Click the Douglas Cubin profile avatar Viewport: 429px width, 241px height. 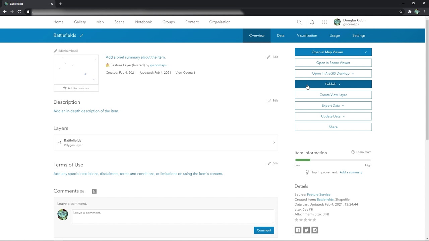click(337, 22)
